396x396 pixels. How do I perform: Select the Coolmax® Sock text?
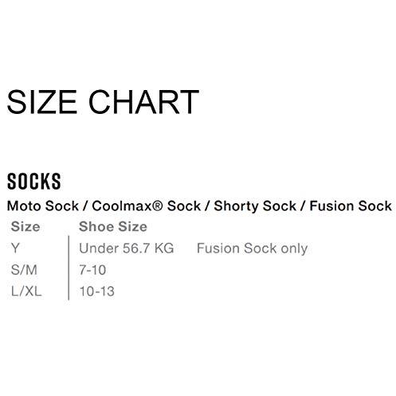pyautogui.click(x=147, y=206)
